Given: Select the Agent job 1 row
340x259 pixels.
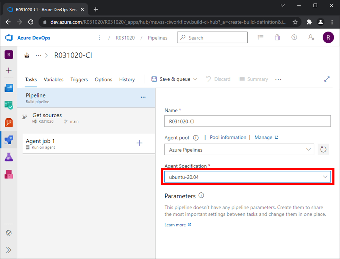Looking at the screenshot, I should click(x=89, y=144).
